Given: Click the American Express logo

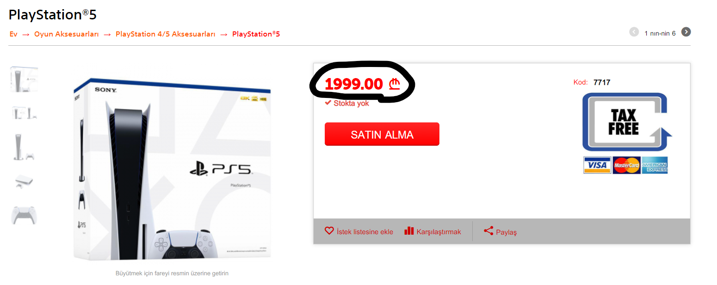Looking at the screenshot, I should [655, 165].
